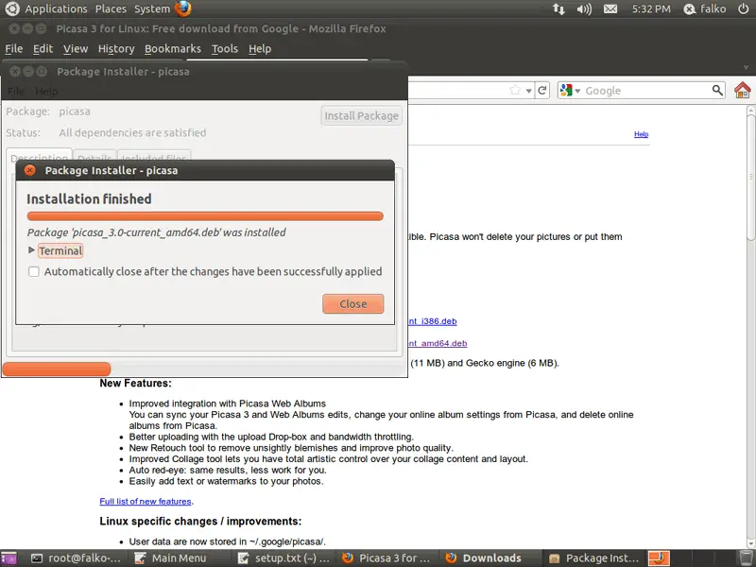Screen dimensions: 756x567
Task: Open the System menu
Action: (x=152, y=9)
